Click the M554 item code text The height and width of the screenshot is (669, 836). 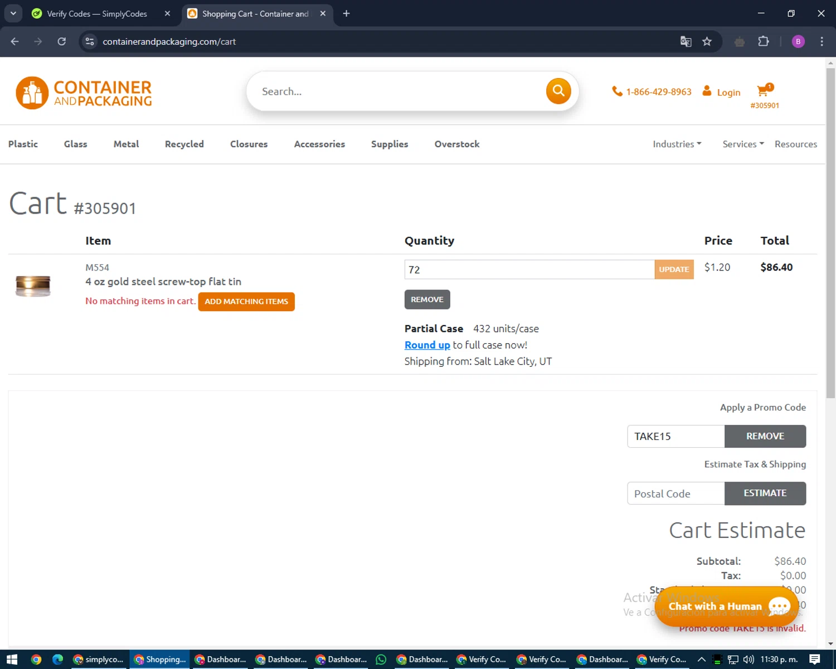[97, 268]
